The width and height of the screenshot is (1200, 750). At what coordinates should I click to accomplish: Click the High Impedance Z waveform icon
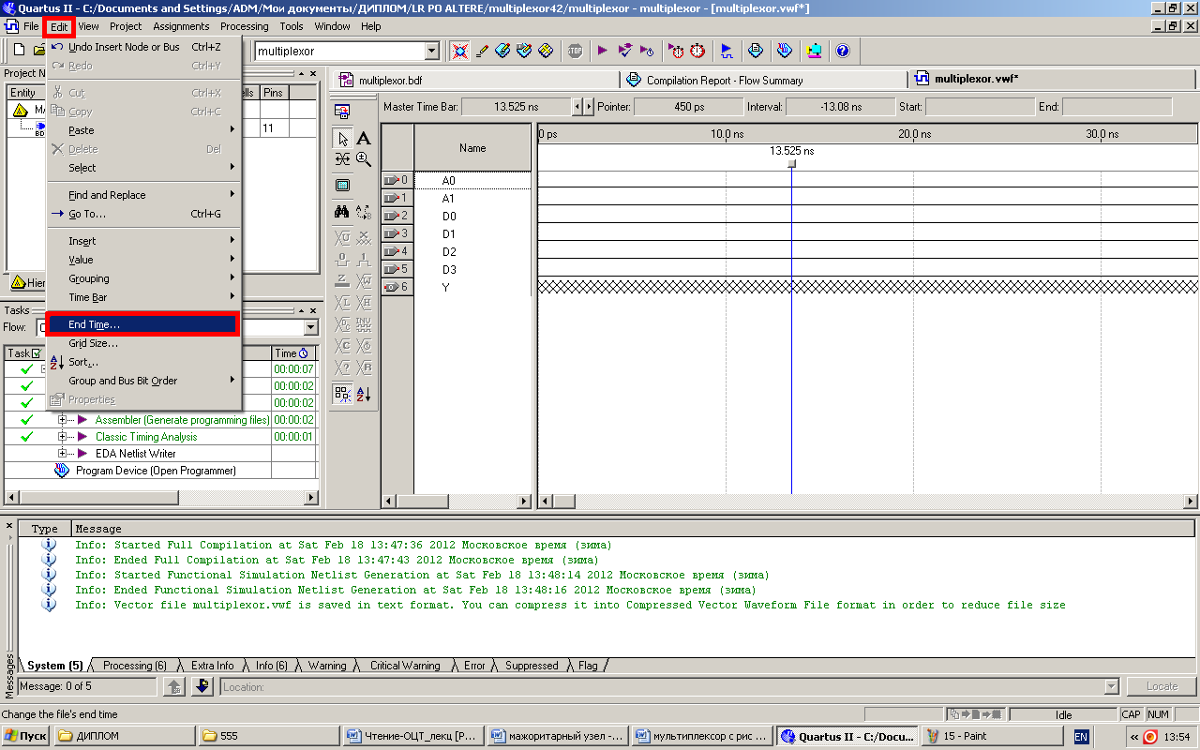click(343, 280)
